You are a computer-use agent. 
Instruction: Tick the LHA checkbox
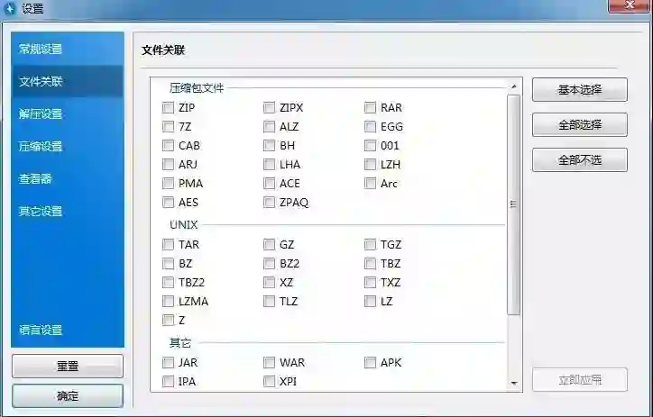coord(269,164)
